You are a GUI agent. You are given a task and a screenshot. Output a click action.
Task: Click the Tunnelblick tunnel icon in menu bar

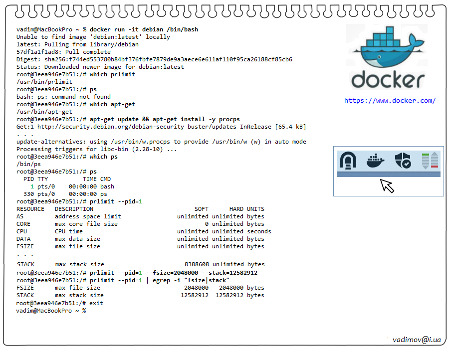(x=348, y=161)
